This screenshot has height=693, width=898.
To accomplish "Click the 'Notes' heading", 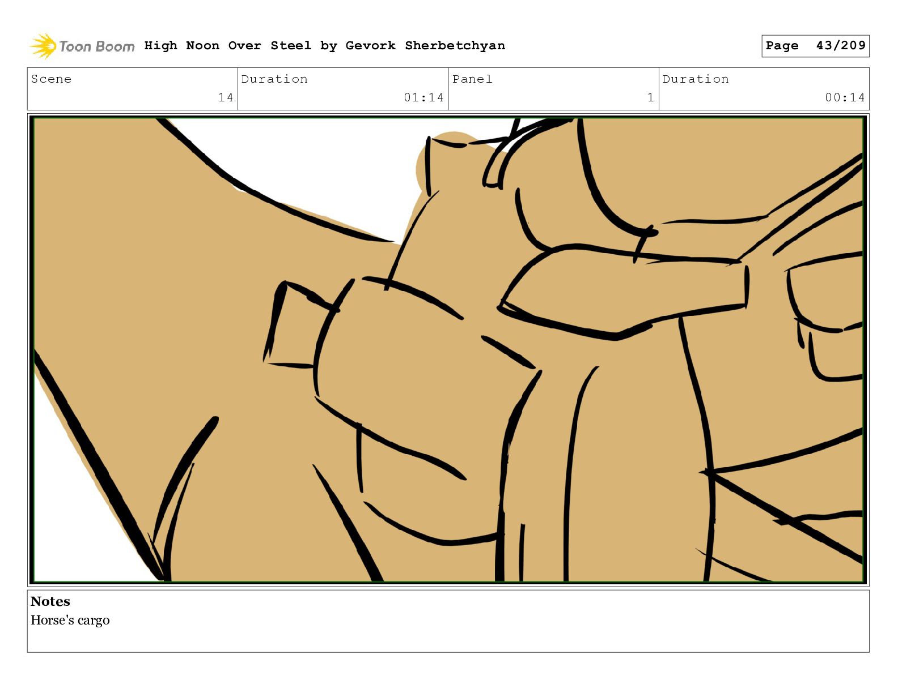I will tap(50, 601).
